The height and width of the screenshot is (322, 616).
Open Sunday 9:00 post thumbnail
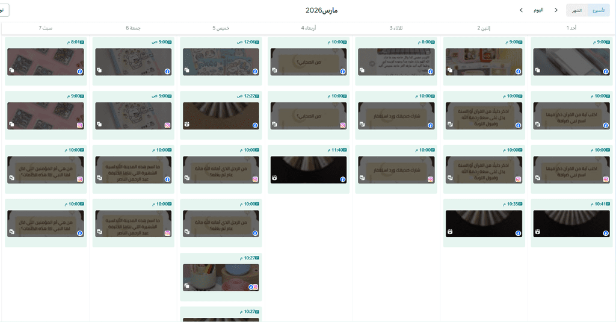[571, 62]
